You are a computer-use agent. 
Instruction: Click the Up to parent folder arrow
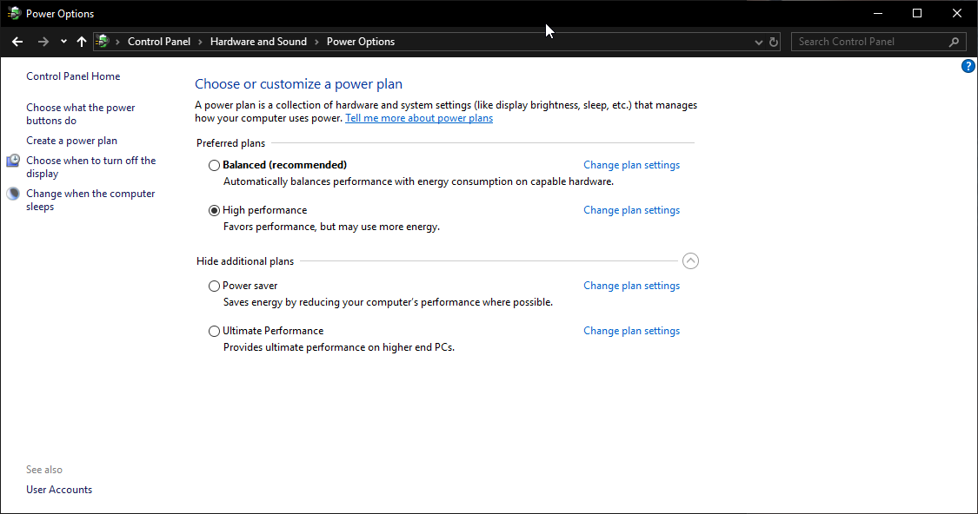[82, 42]
